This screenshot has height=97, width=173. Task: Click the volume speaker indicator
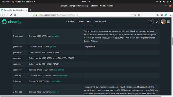[164, 2]
